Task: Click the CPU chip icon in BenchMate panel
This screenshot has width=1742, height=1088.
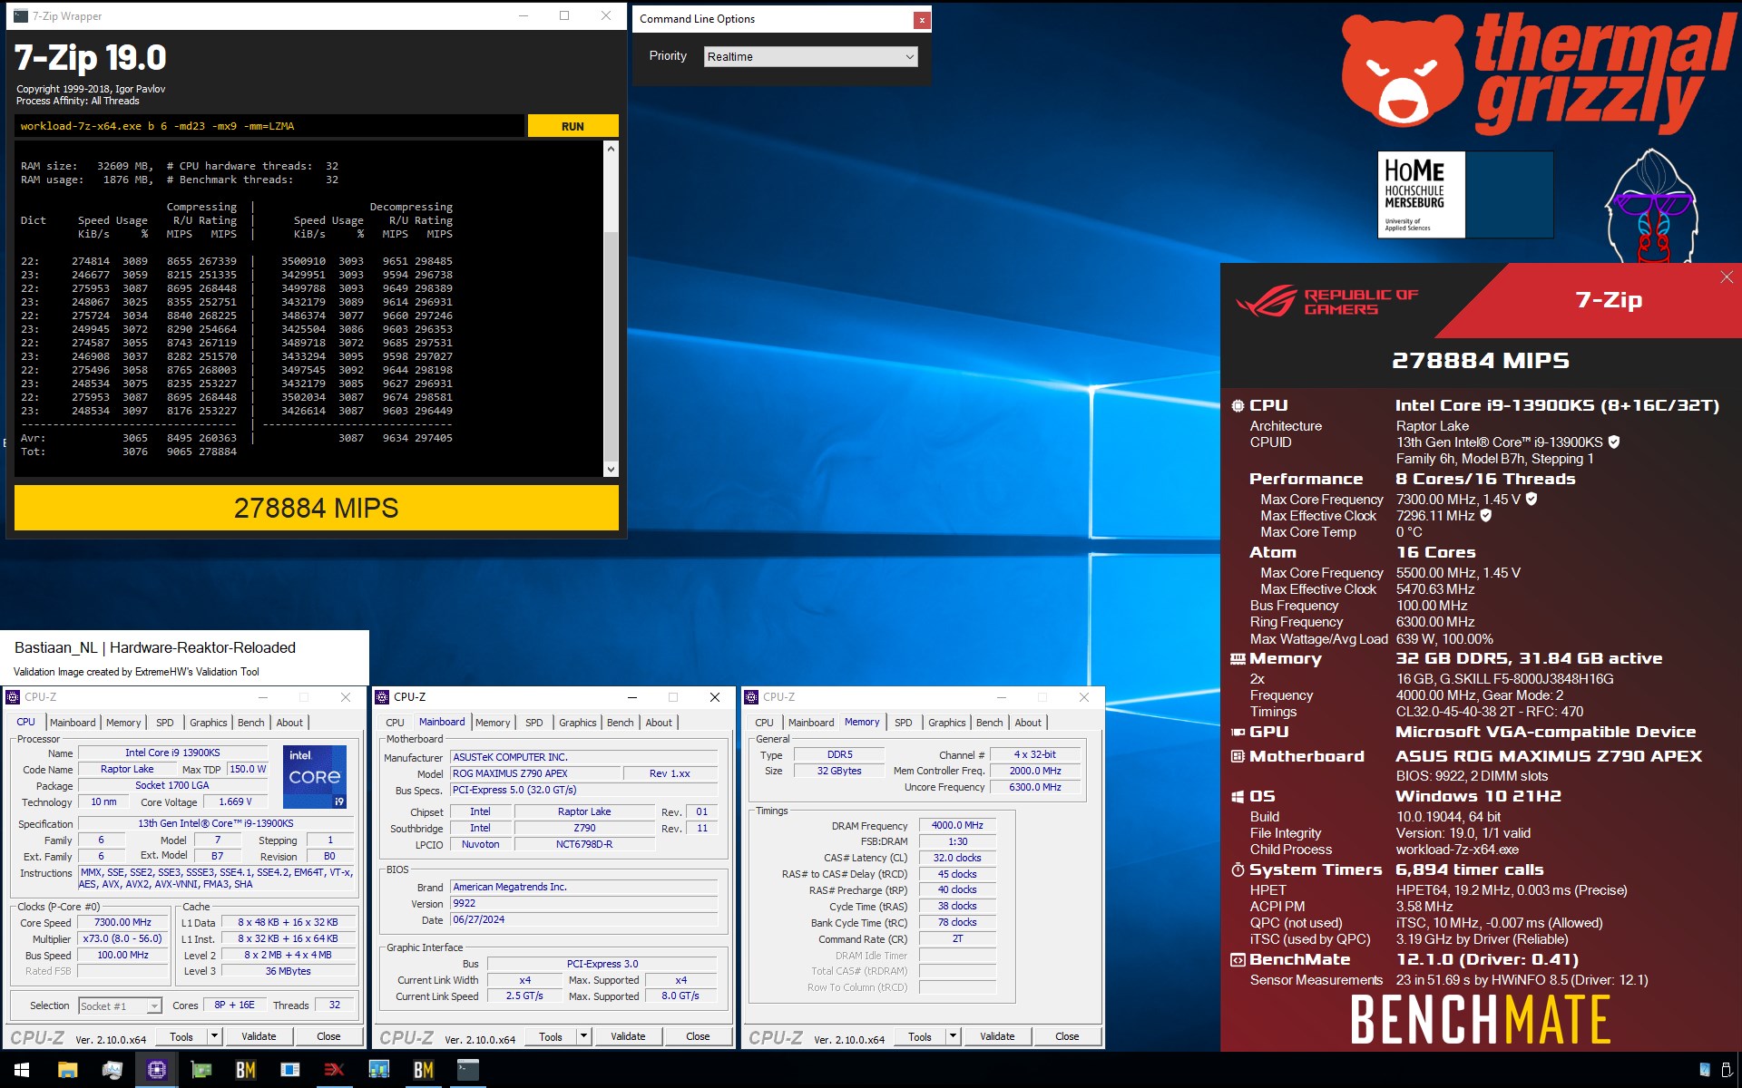Action: tap(1238, 405)
